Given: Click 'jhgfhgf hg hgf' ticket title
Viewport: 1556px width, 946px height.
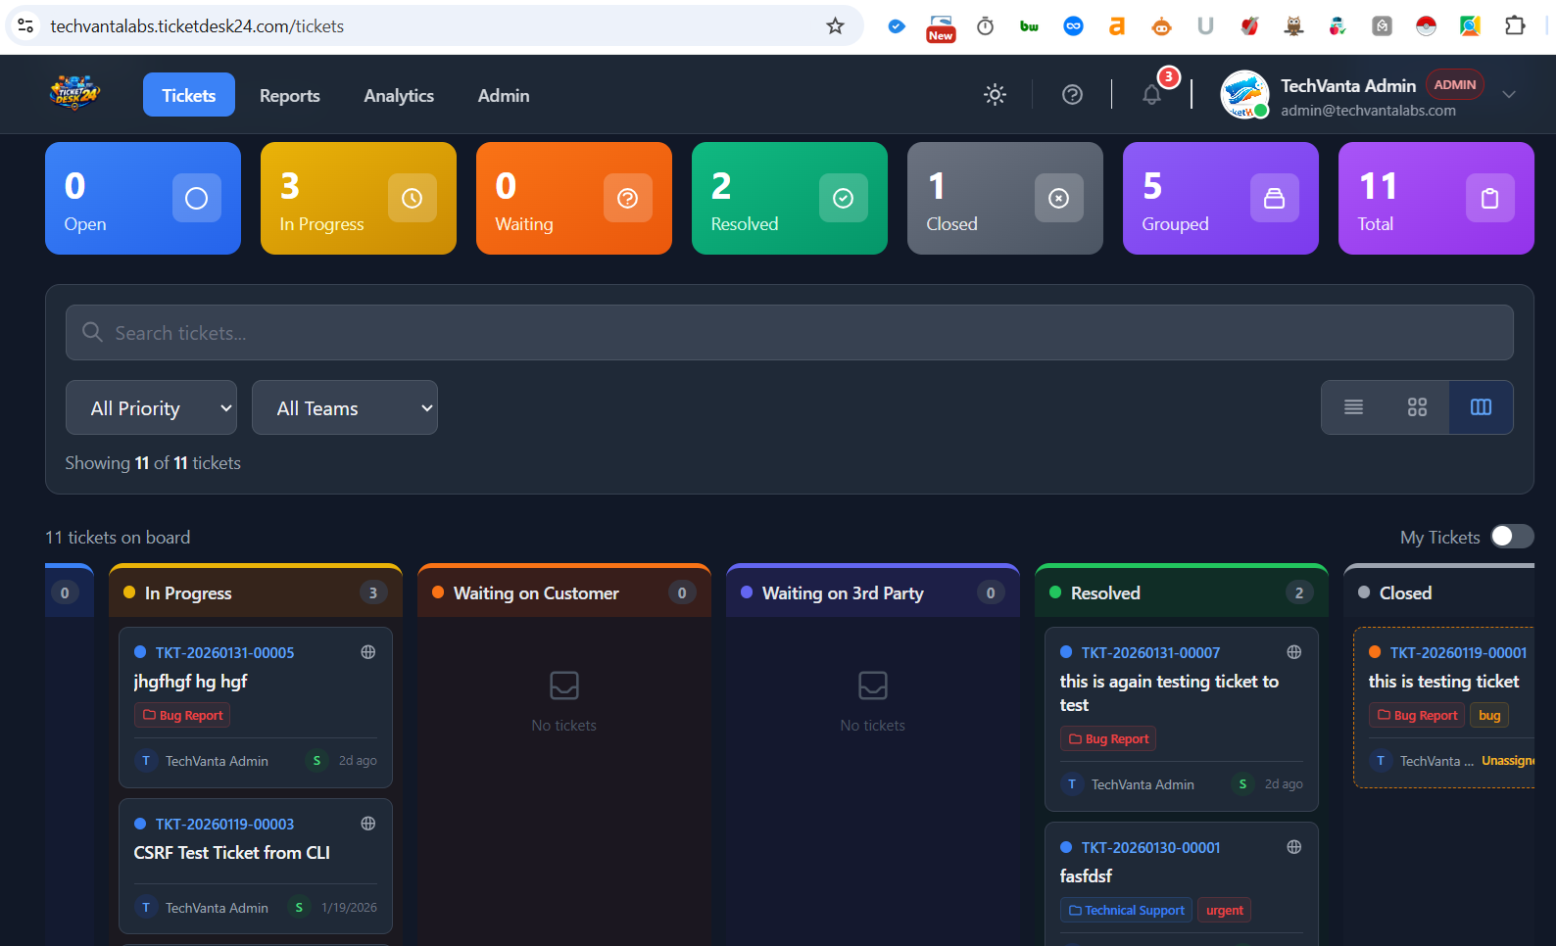Looking at the screenshot, I should coord(190,682).
